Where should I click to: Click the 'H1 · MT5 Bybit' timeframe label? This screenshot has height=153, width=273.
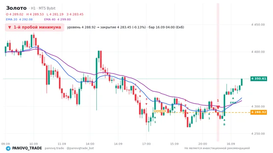43,8
